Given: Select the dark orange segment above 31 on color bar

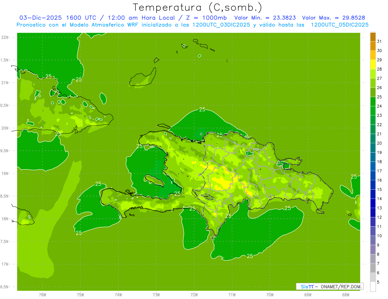Looking at the screenshot, I should tap(373, 37).
